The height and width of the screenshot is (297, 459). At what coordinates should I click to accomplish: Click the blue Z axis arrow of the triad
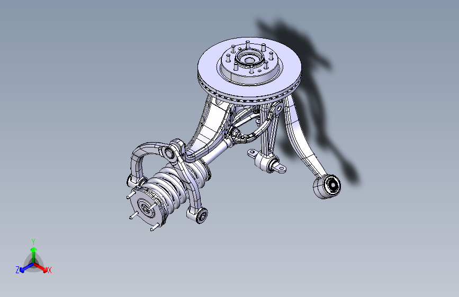point(26,268)
